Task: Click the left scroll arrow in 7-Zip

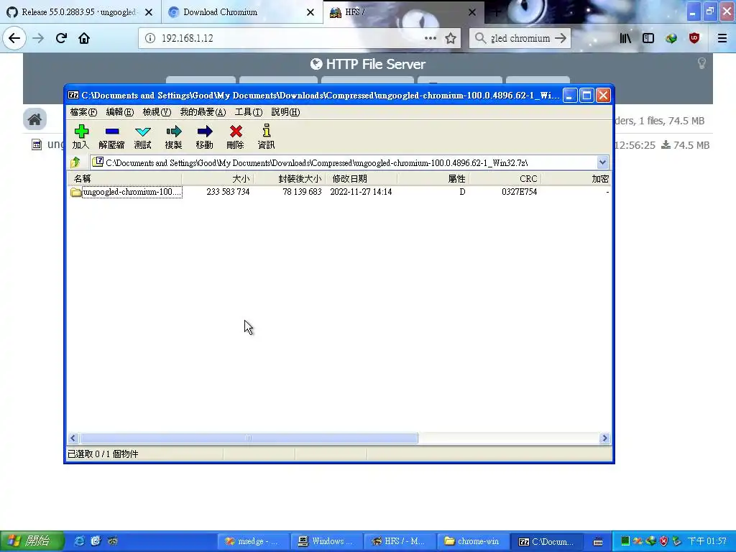Action: coord(73,438)
